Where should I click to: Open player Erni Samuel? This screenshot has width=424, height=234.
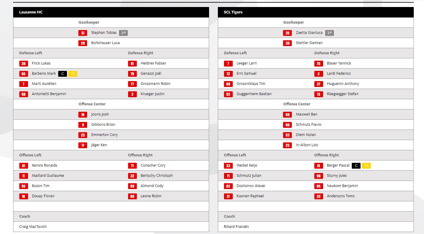247,74
